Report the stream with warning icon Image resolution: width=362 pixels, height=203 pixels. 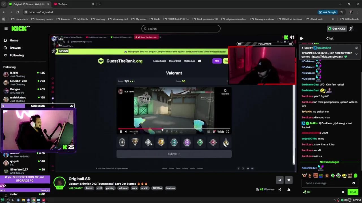(x=289, y=189)
